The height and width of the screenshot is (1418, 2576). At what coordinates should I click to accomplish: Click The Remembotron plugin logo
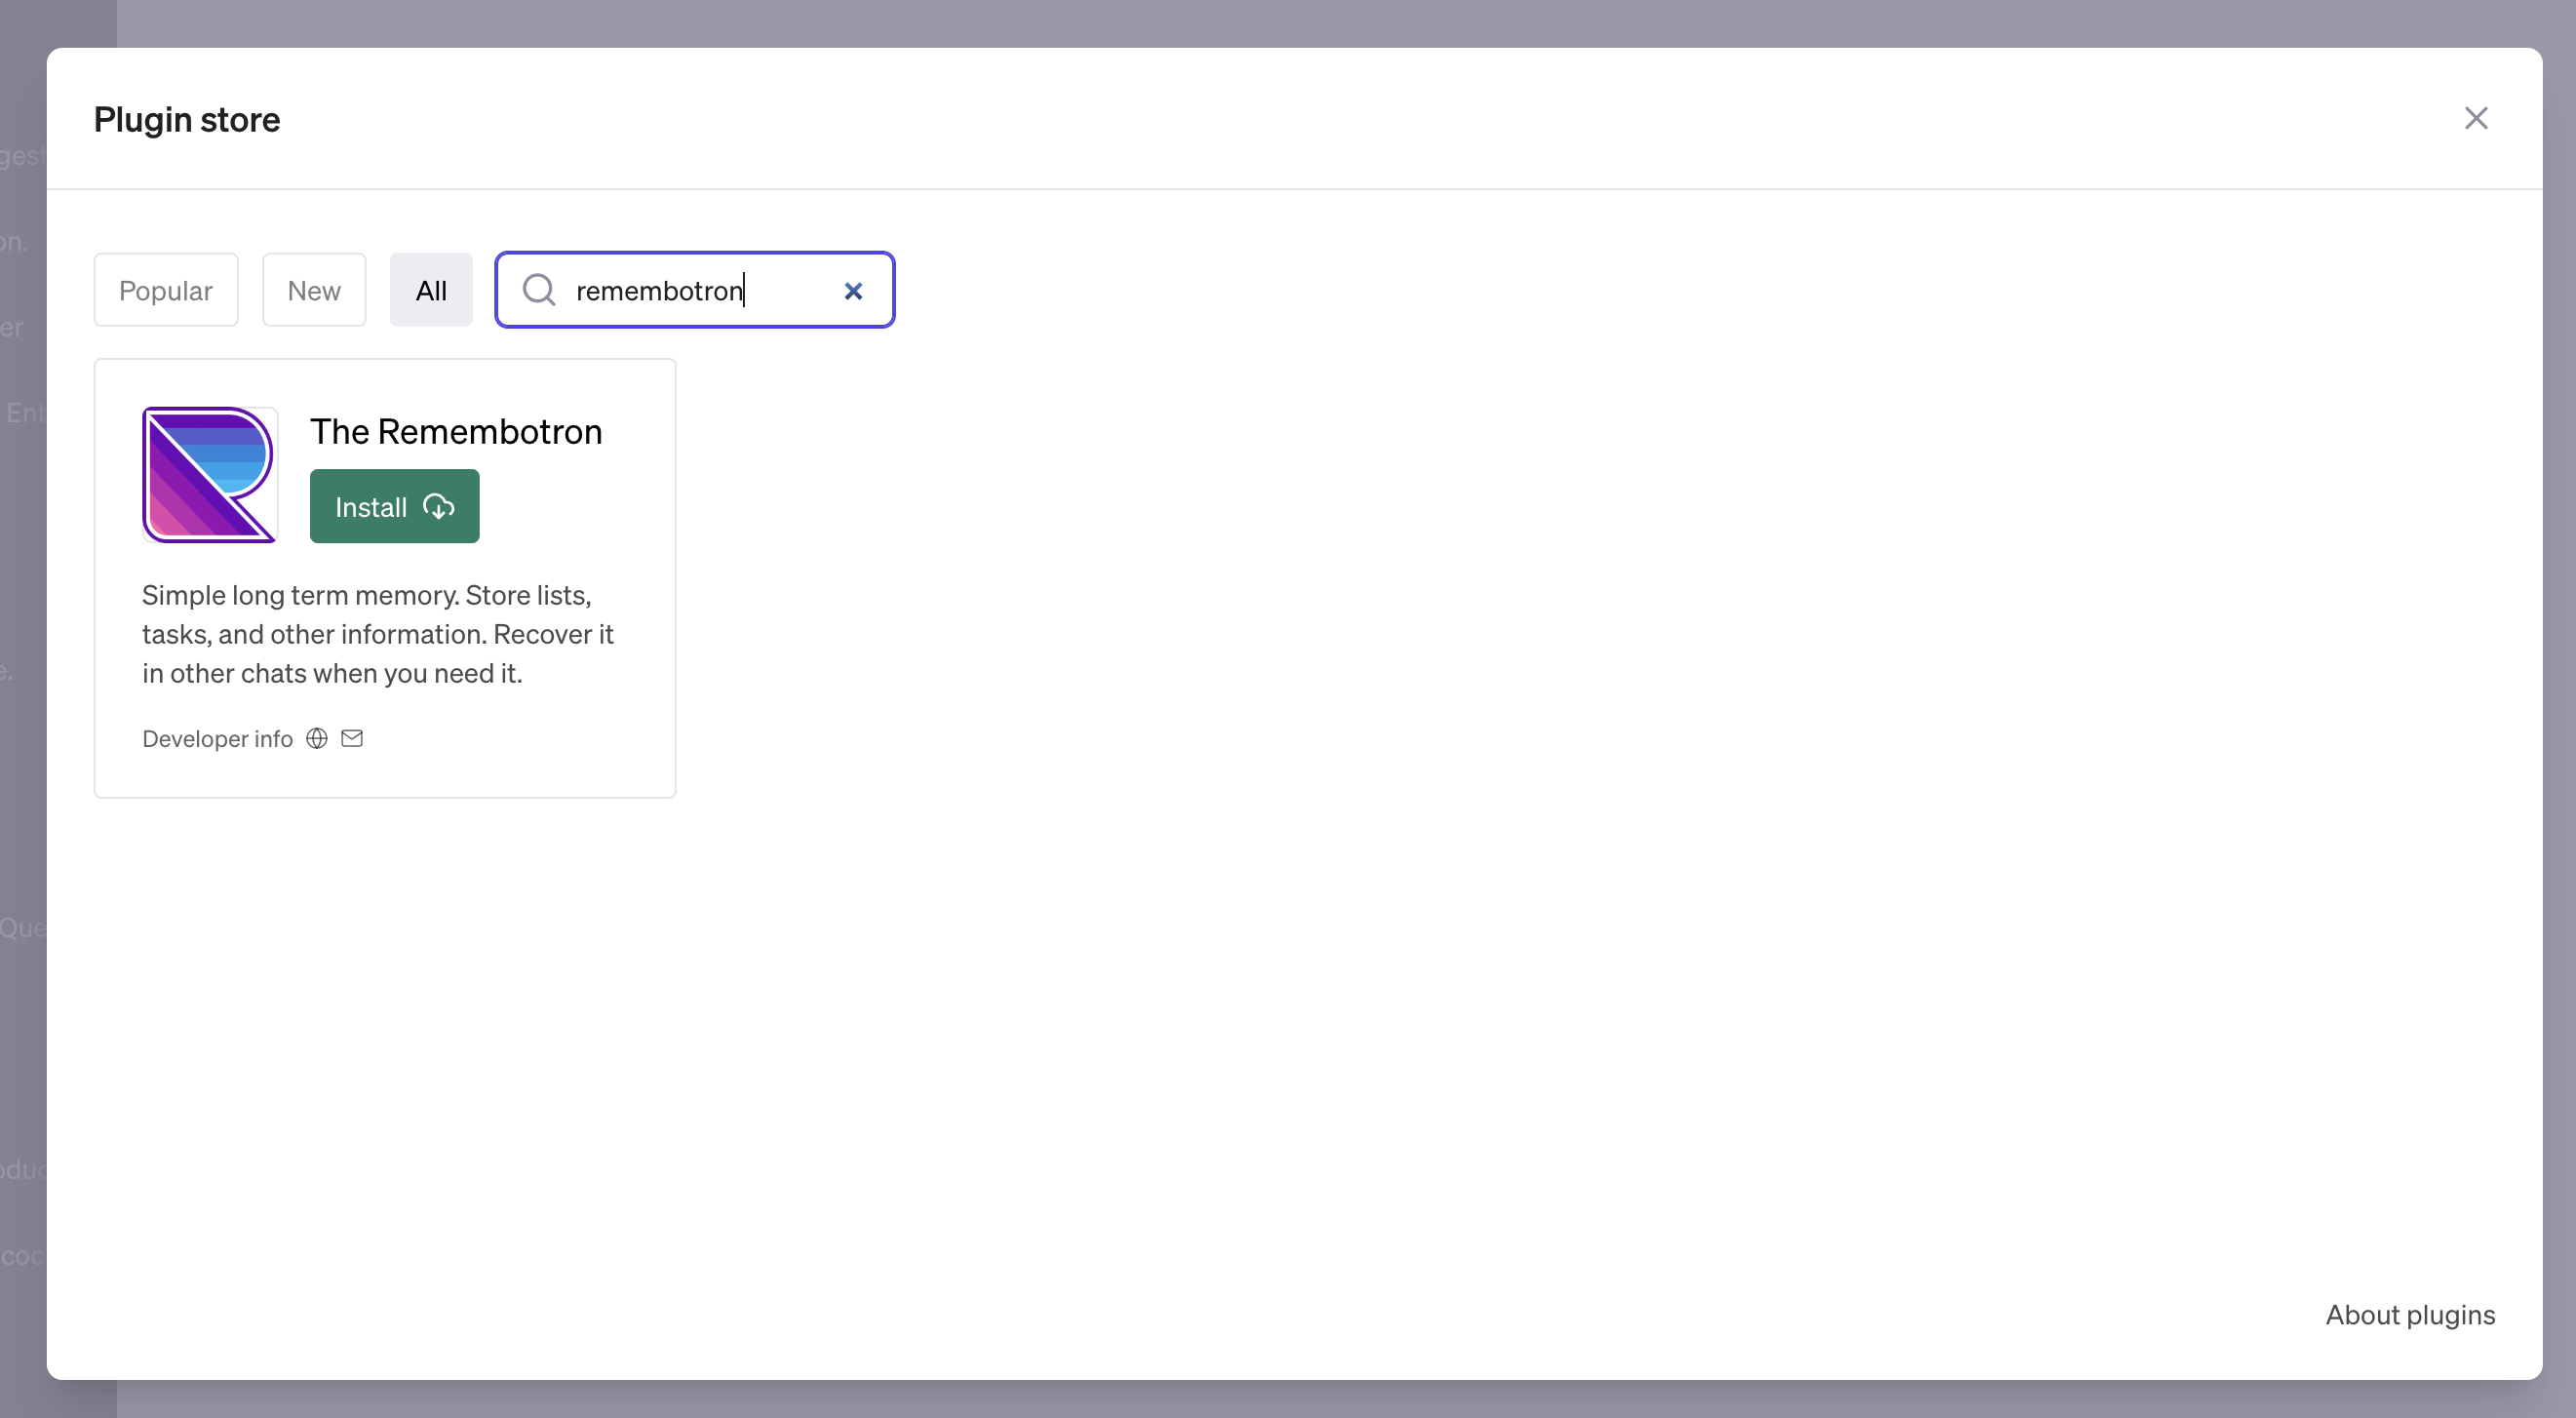click(x=209, y=475)
